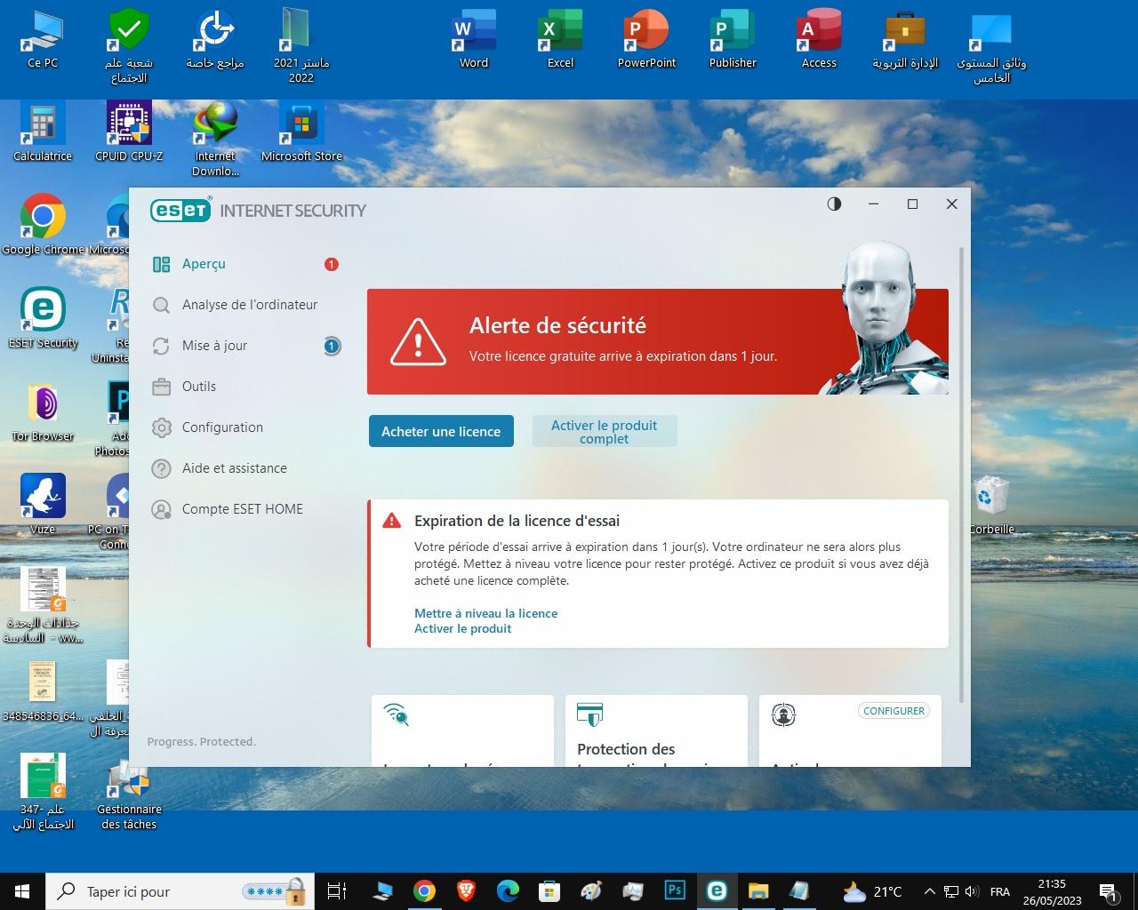This screenshot has height=910, width=1138.
Task: Click the Acheter une licence button
Action: 441,431
